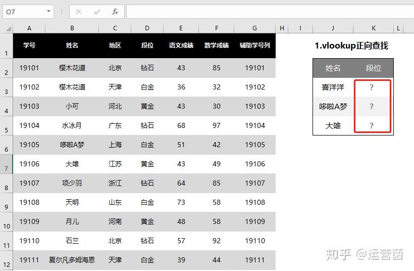Click the ? cell beside lookup 大雄

372,125
